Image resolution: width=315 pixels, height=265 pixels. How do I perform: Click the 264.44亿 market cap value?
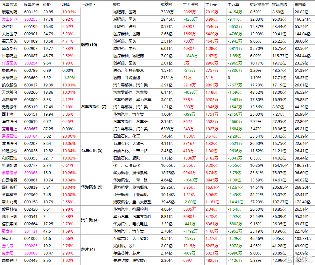[x=302, y=56]
